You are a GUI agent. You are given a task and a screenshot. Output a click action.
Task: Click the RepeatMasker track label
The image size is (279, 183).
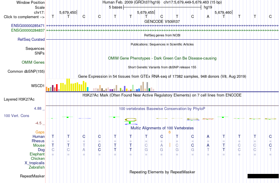coord(32,176)
